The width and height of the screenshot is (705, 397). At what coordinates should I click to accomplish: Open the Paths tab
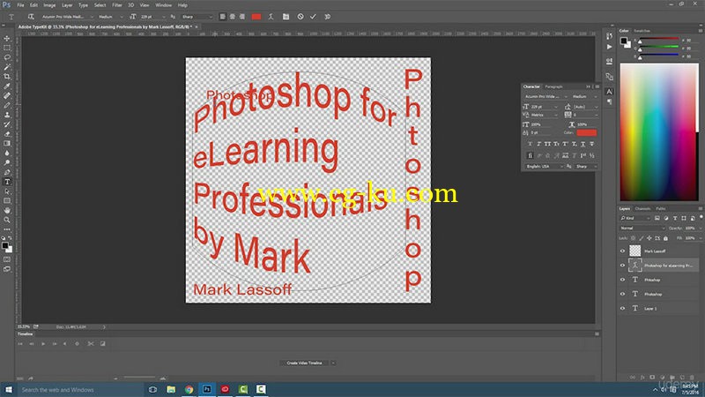pyautogui.click(x=660, y=208)
